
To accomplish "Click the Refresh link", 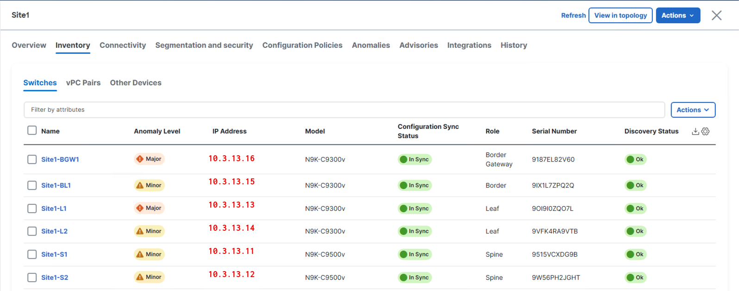I will 573,15.
